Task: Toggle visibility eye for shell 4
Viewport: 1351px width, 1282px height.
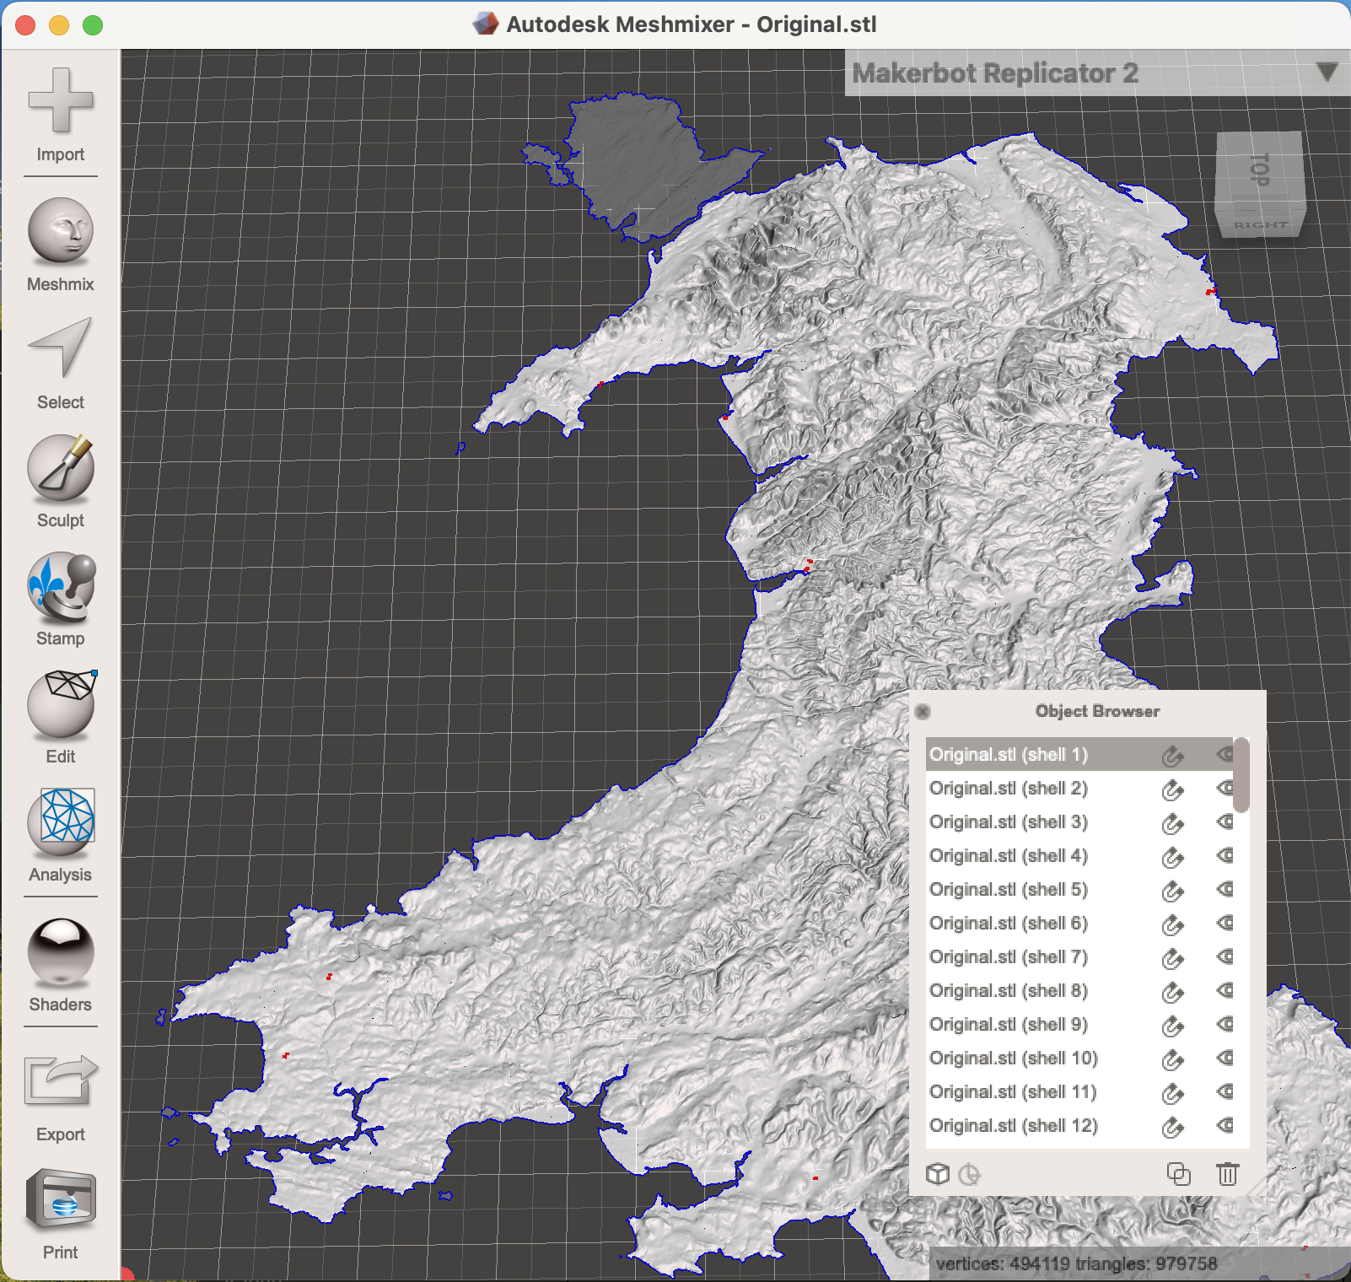Action: (1225, 855)
